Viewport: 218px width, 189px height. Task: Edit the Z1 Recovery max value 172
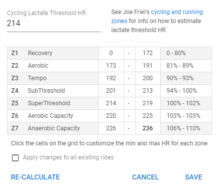click(148, 53)
